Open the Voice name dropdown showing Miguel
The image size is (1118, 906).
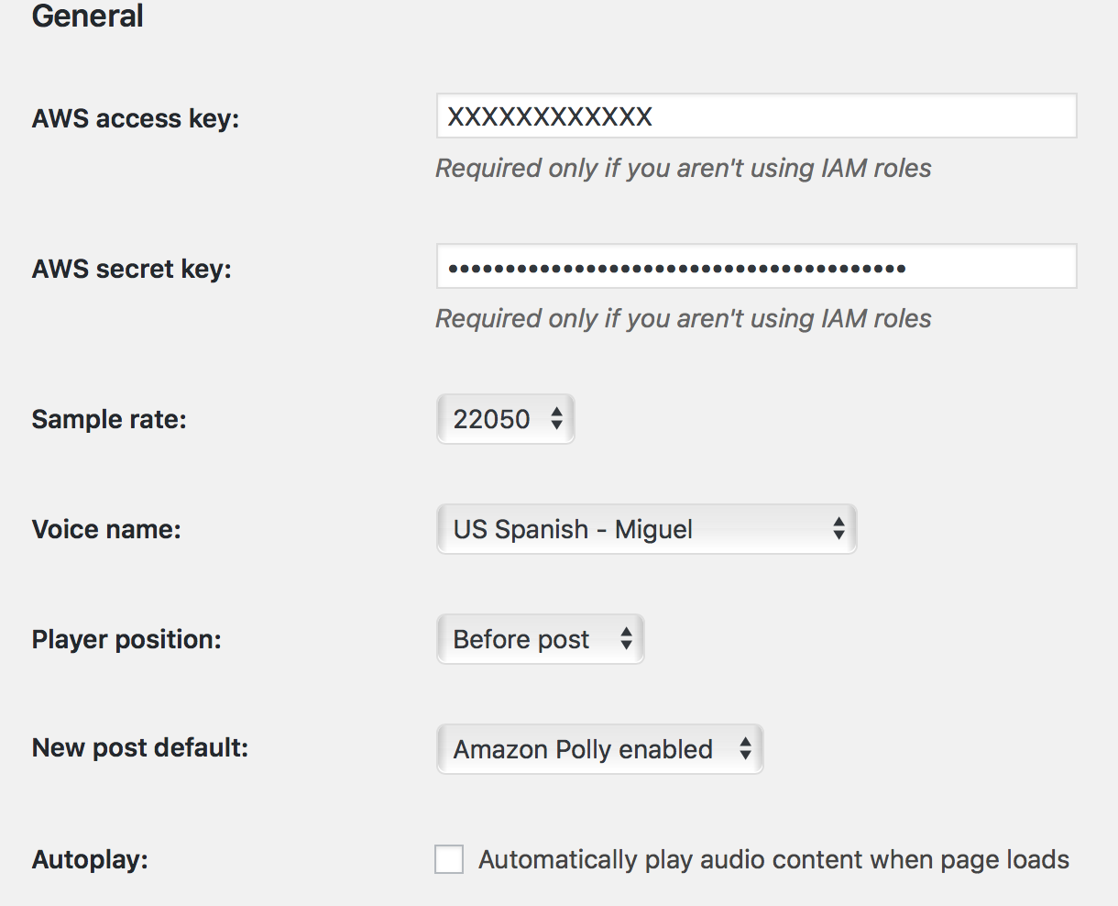(x=646, y=529)
